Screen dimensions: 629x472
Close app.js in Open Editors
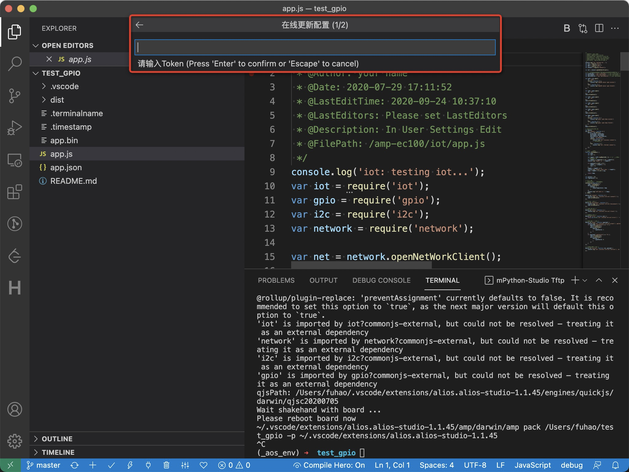click(x=49, y=59)
